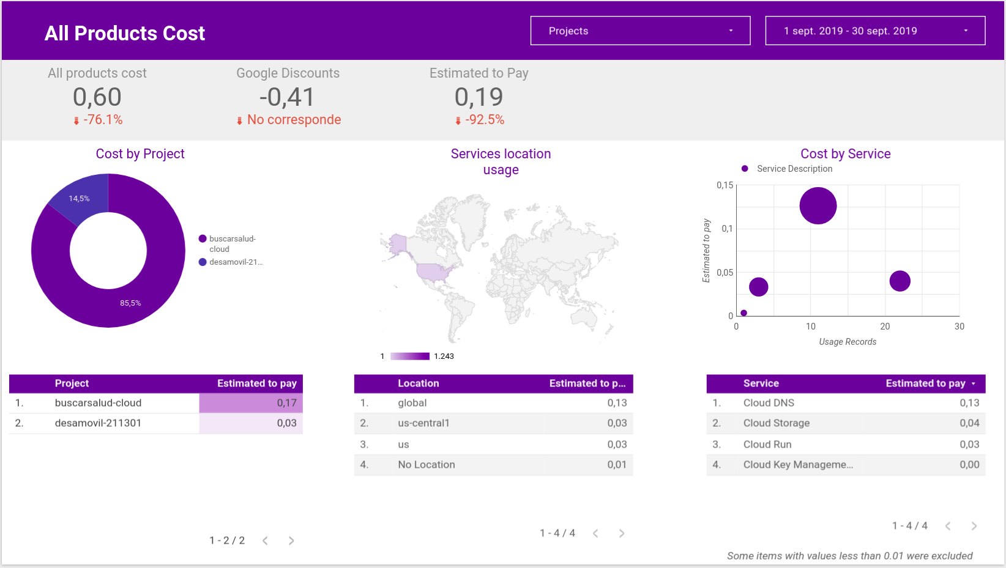
Task: Go to next page of Project table
Action: coord(291,540)
